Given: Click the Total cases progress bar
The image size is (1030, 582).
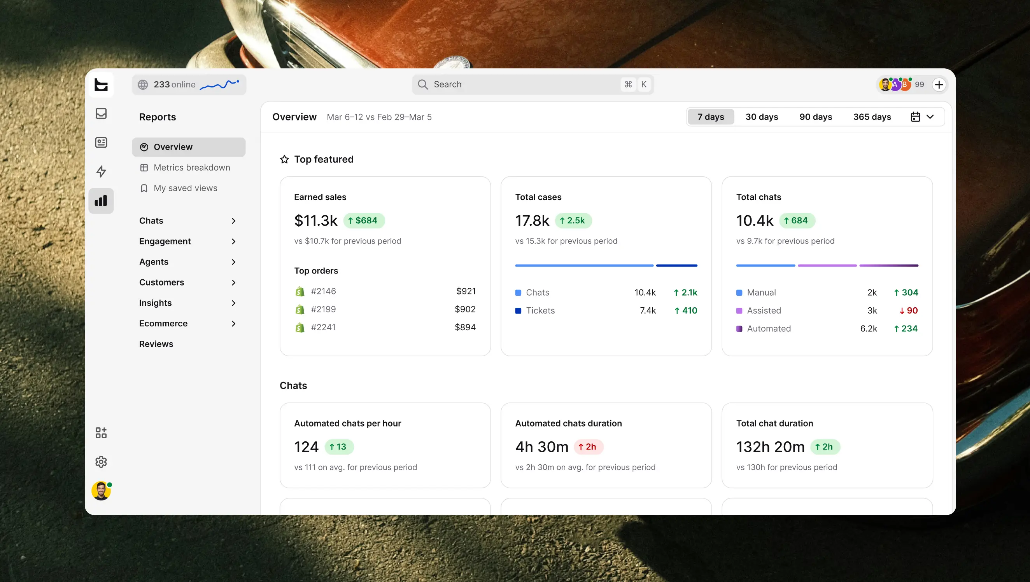Looking at the screenshot, I should (606, 265).
